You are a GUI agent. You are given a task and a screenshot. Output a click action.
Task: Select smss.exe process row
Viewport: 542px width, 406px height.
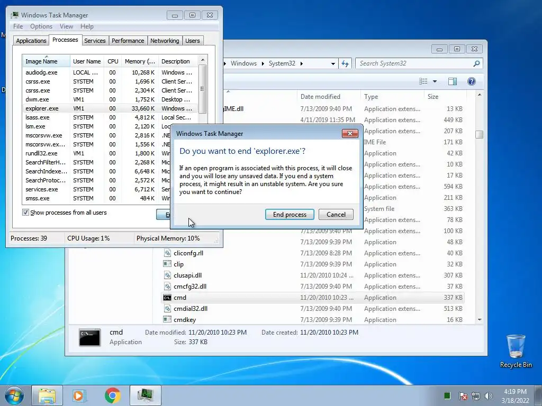pyautogui.click(x=97, y=198)
